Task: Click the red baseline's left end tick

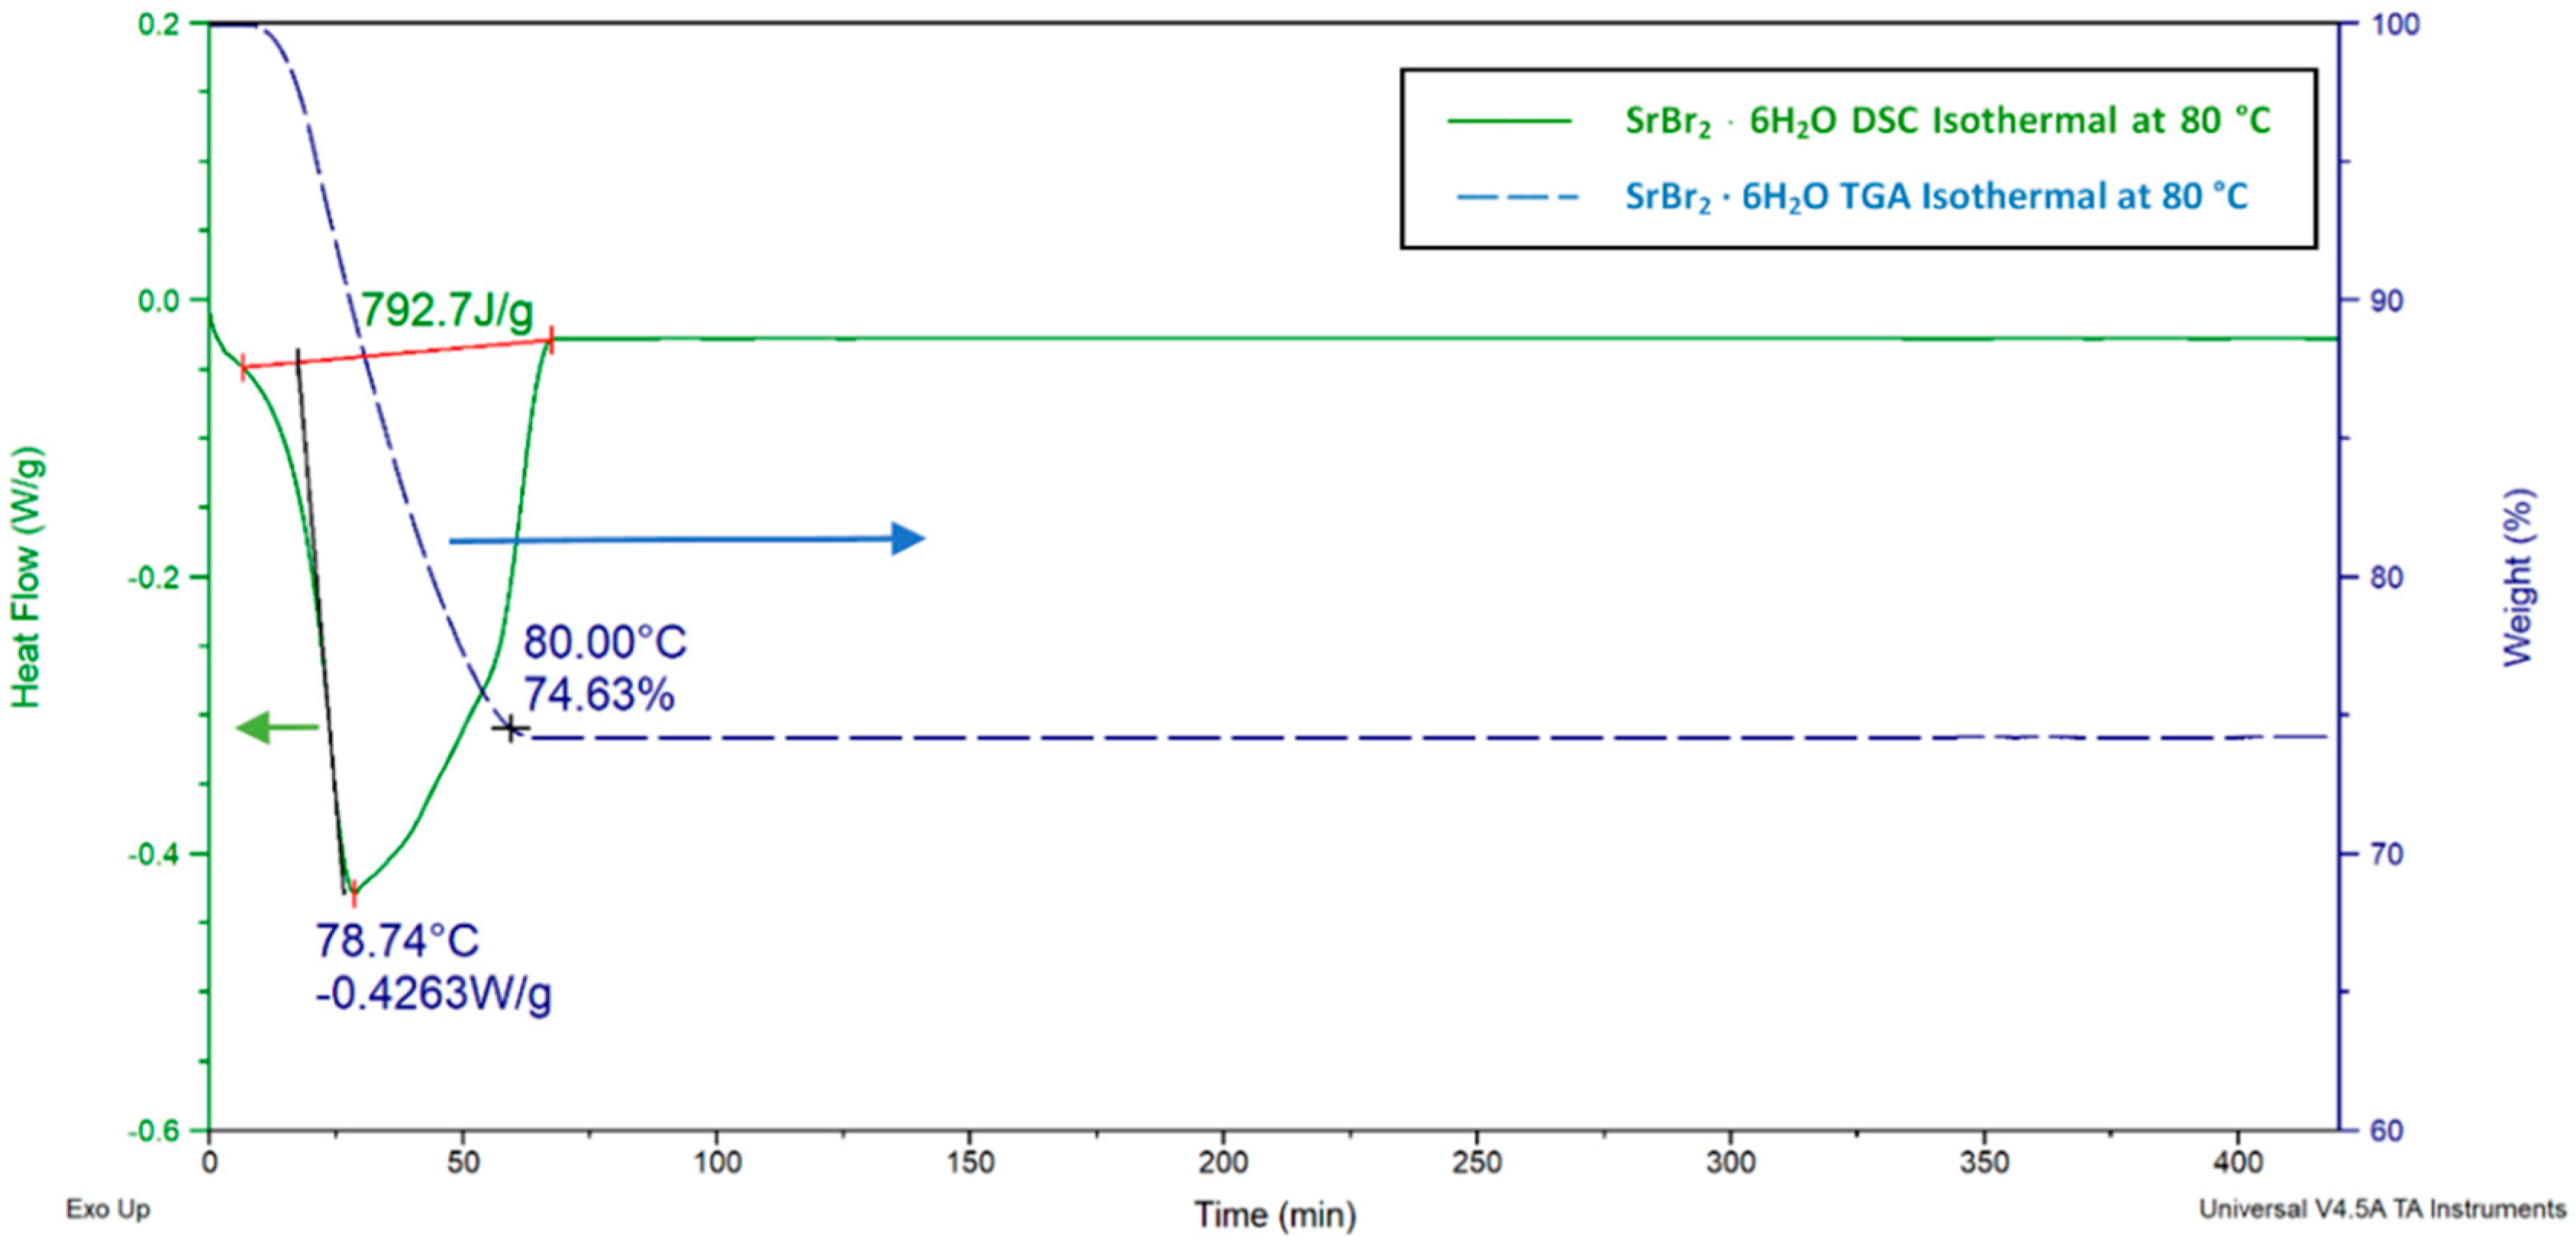Action: coord(243,368)
